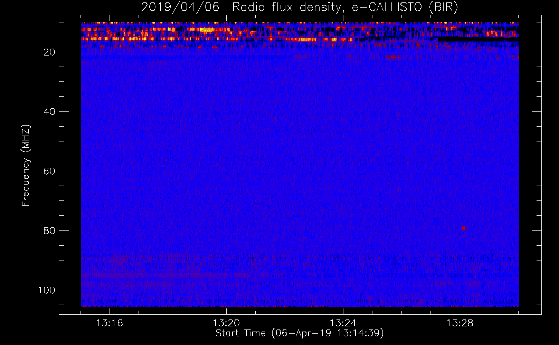Image resolution: width=559 pixels, height=345 pixels.
Task: Click the bright yellow burst near 13:19
Action: pos(207,30)
